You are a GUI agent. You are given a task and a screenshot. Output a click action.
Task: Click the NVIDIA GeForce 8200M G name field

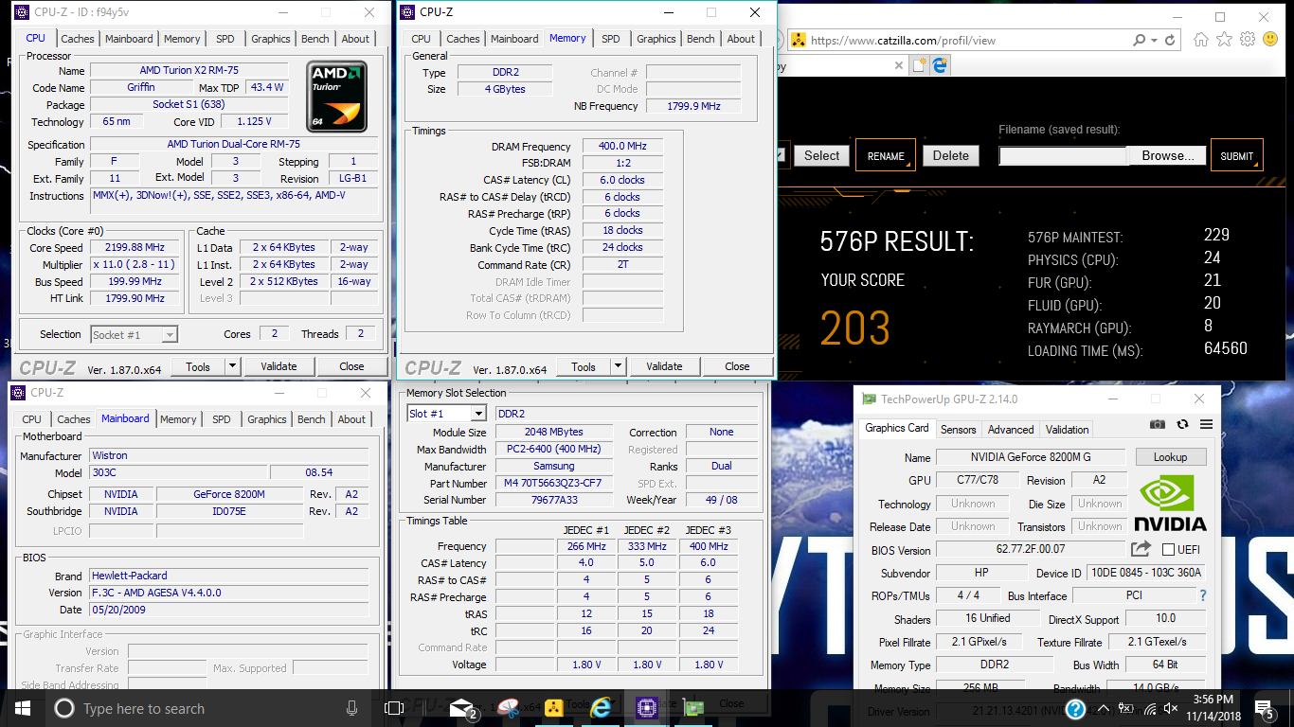[1031, 457]
